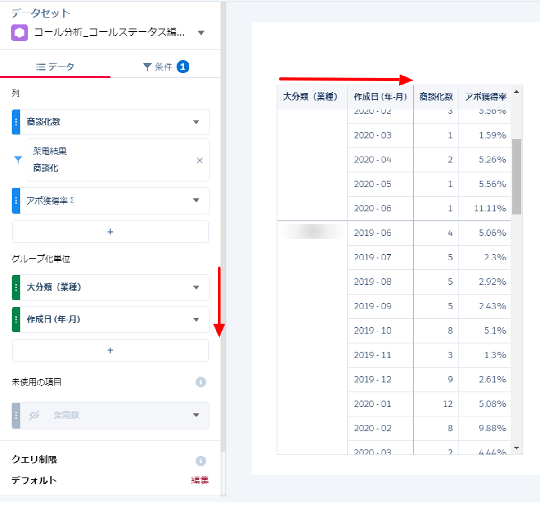The width and height of the screenshot is (540, 506).
Task: Click the purple dataset hexagon icon
Action: tap(19, 33)
